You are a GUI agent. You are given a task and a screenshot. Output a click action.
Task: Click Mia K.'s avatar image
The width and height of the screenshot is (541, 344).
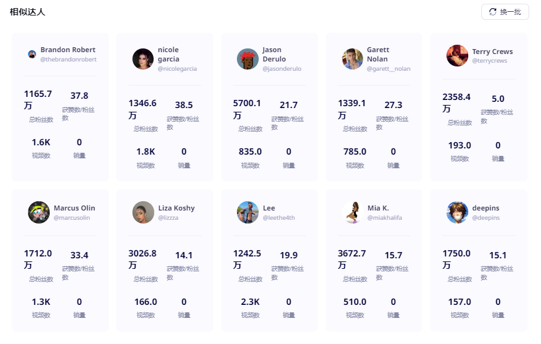pos(353,212)
